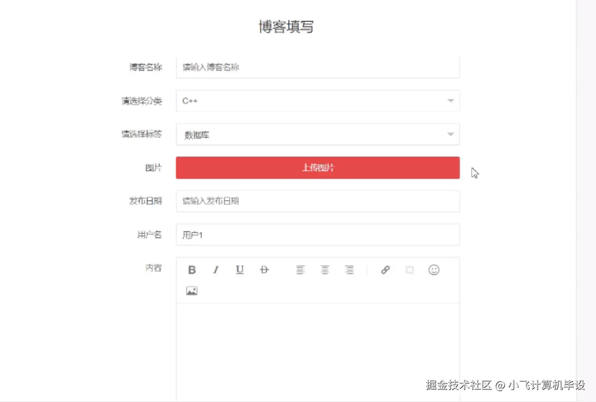
Task: Click the 请选择分类 label
Action: coord(141,101)
